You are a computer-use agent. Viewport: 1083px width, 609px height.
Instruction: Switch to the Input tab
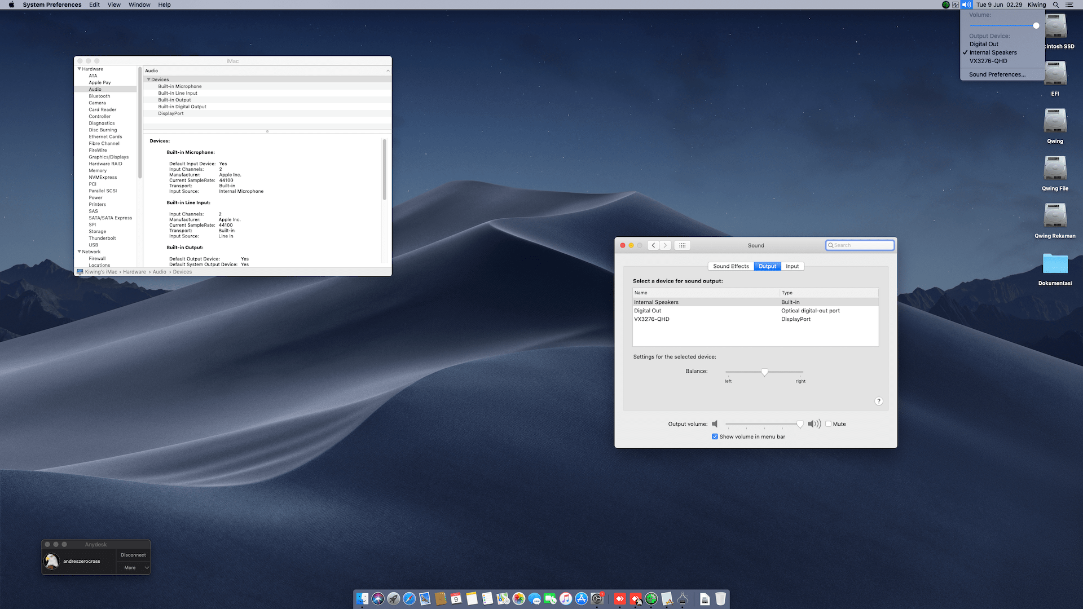coord(792,266)
